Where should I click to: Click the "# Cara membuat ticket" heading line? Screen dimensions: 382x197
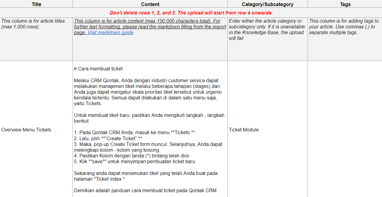[98, 69]
